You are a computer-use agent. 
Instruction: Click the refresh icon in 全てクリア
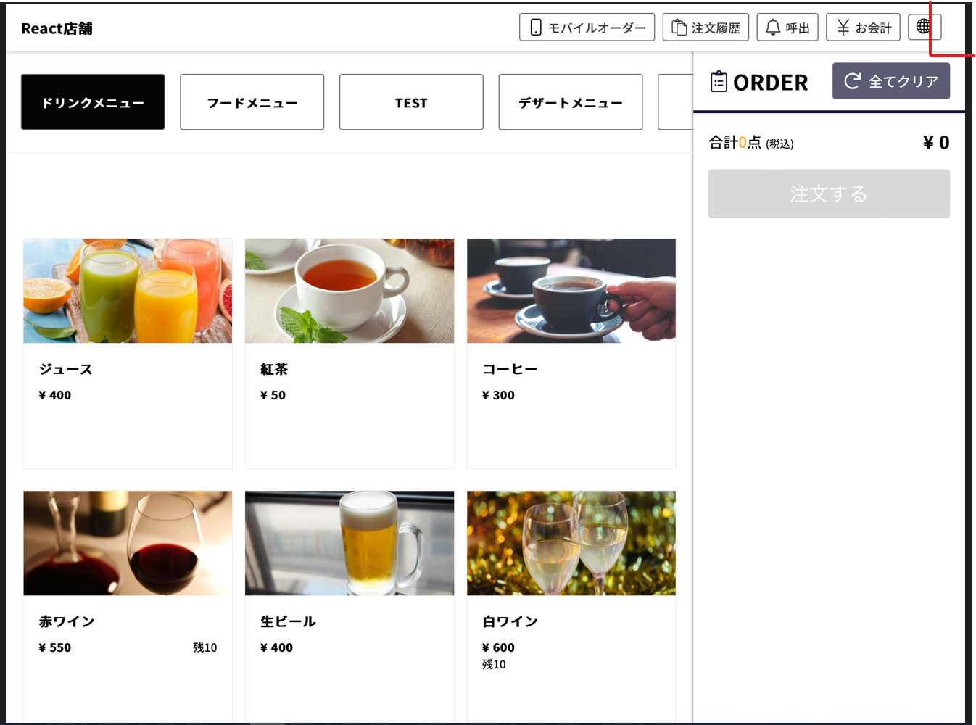tap(853, 80)
